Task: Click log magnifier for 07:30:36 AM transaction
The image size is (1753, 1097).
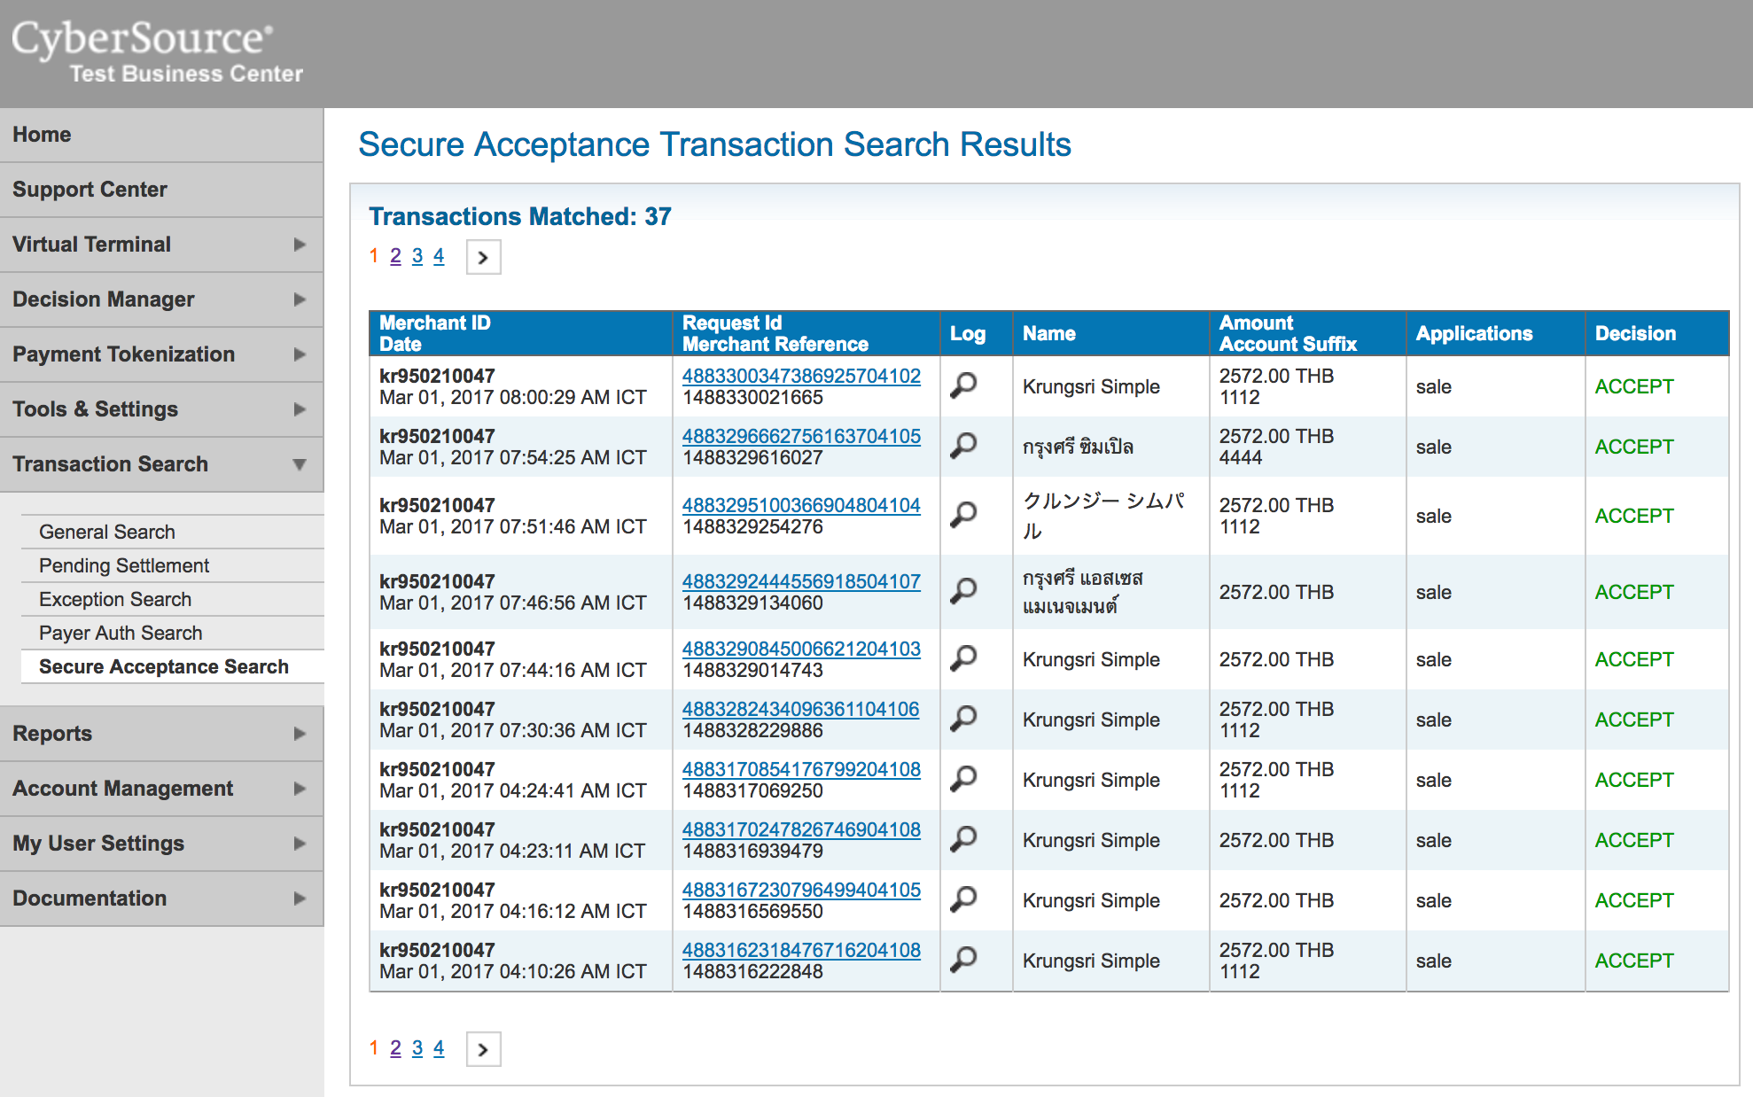Action: click(963, 719)
